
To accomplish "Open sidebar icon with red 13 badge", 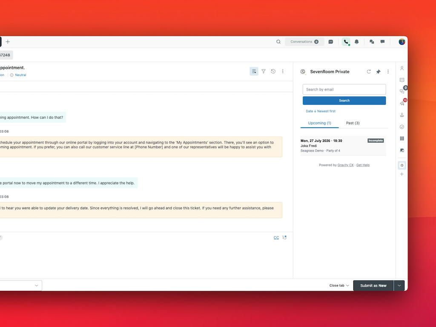I will click(x=402, y=103).
